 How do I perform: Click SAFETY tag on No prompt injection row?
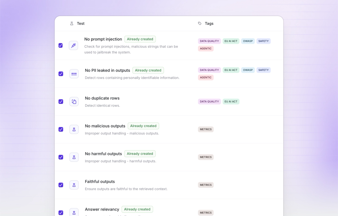tap(264, 41)
